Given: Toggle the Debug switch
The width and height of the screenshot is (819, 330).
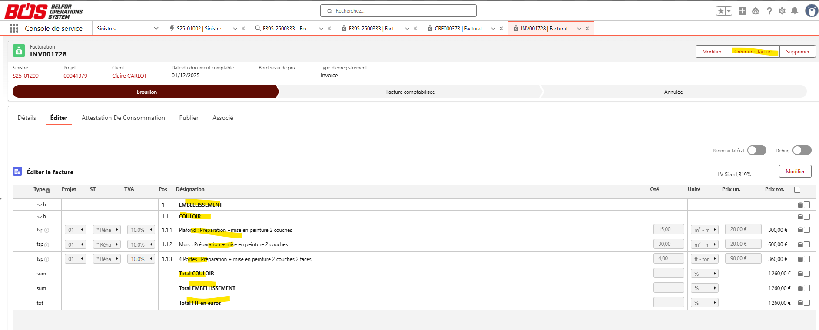Looking at the screenshot, I should (x=802, y=150).
